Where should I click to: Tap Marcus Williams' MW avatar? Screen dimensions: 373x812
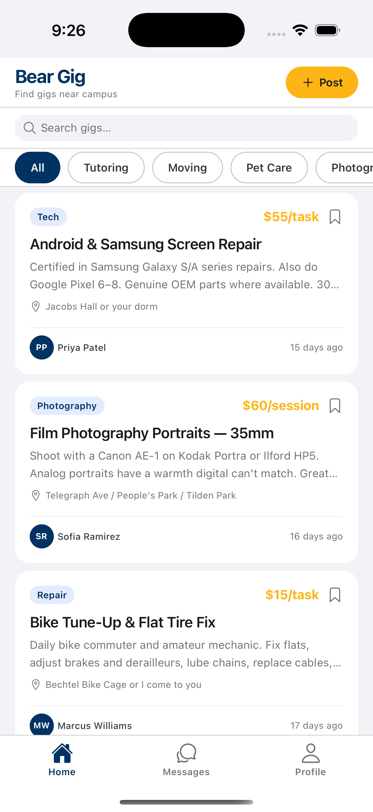41,725
